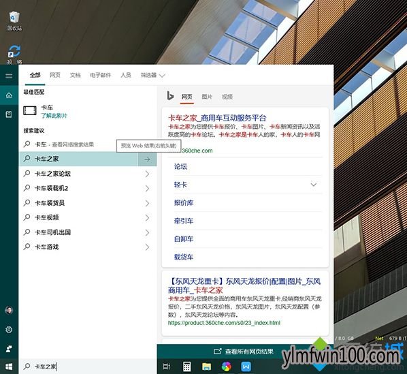Select the Bing 视频 results tab
Screen dimensions: 407x374
(x=227, y=97)
